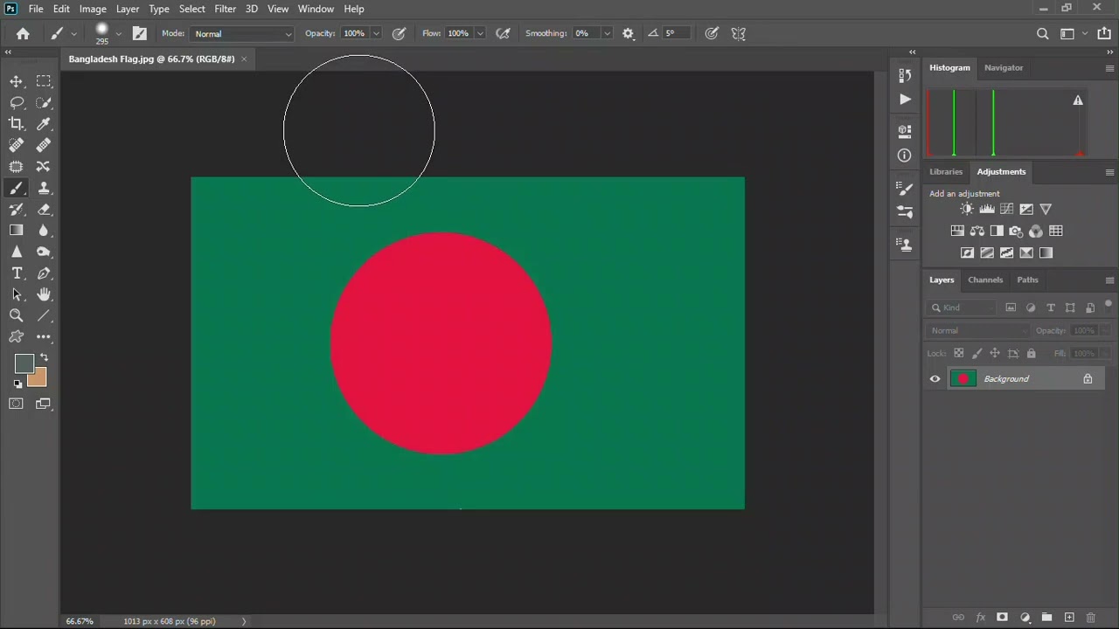Toggle symmetry paint butterfly icon
The image size is (1119, 629).
(739, 33)
